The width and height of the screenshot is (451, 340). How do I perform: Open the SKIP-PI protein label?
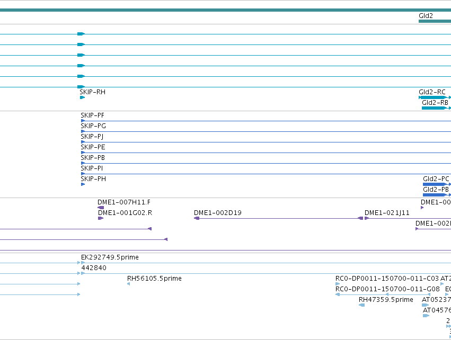tap(92, 168)
